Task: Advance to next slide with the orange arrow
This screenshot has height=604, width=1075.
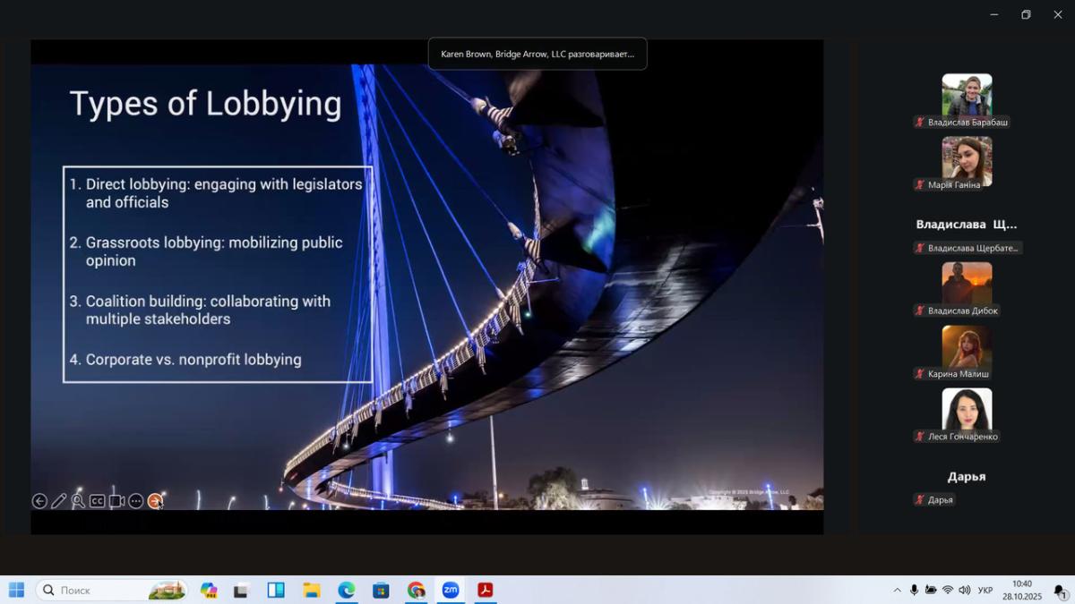Action: [x=155, y=501]
